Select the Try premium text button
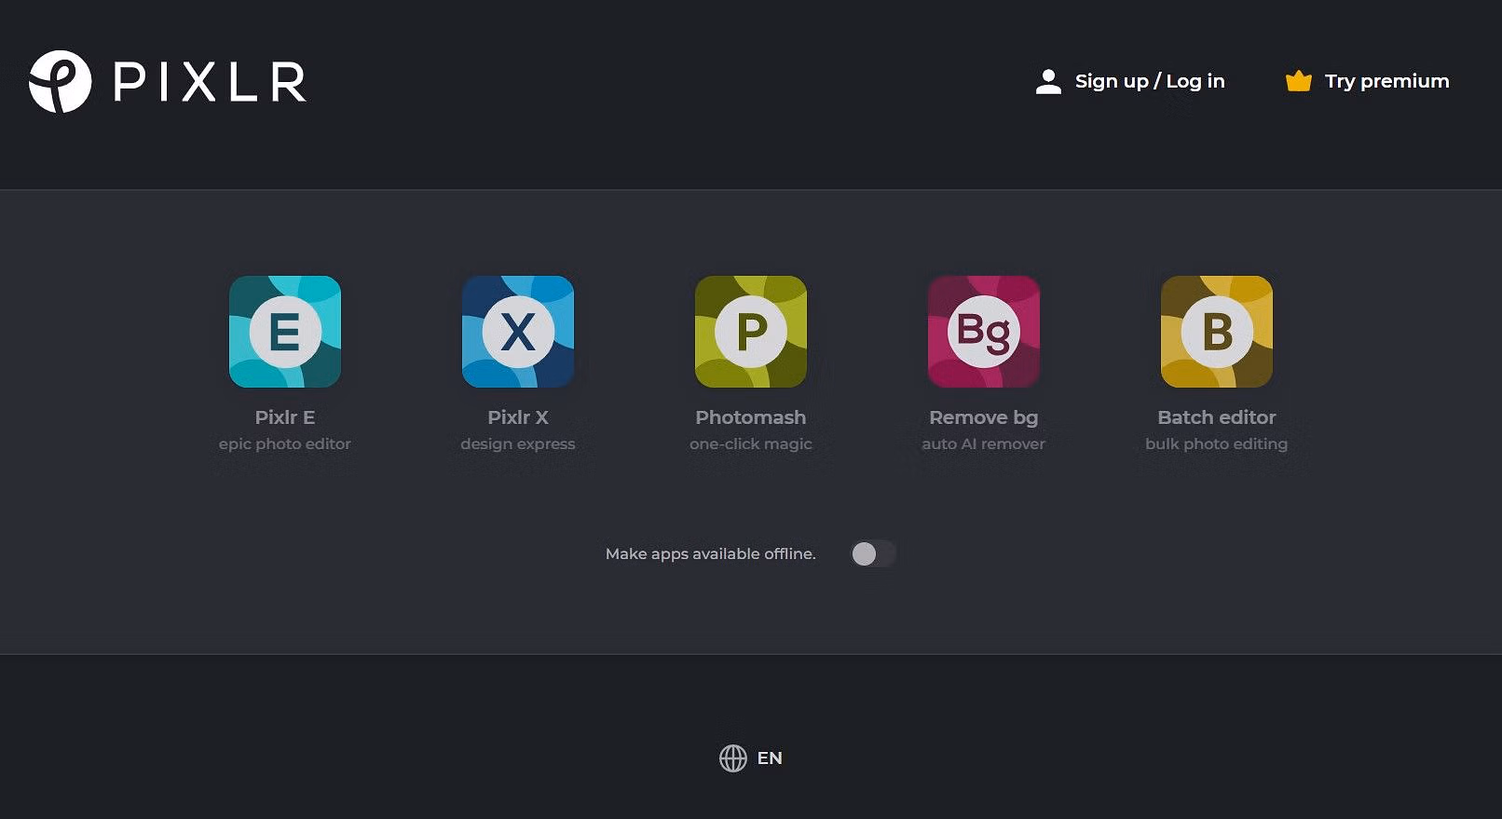The image size is (1502, 819). coord(1386,82)
